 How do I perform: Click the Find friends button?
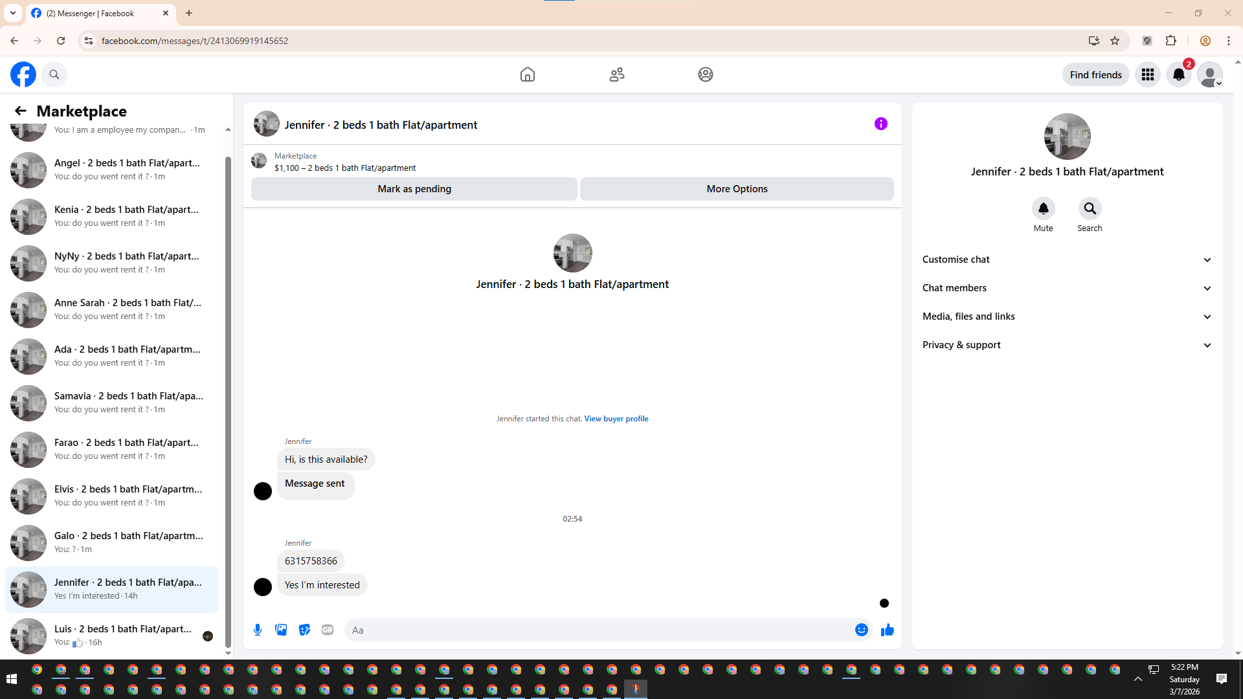(x=1096, y=74)
